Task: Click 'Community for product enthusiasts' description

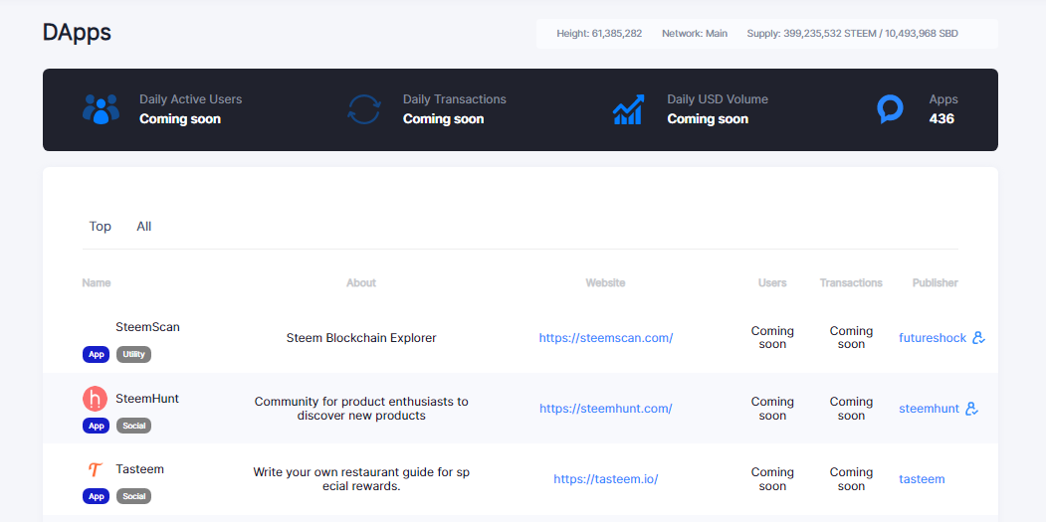Action: pos(361,409)
